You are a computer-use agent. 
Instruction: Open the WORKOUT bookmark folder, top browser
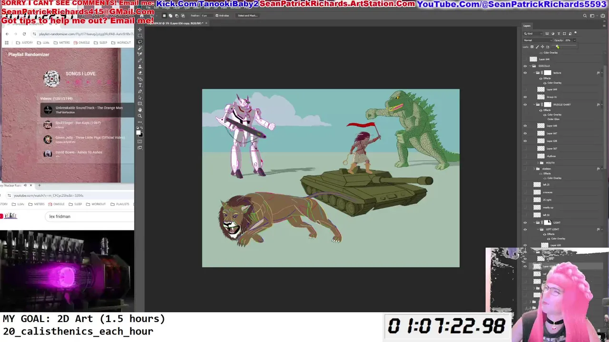121,43
